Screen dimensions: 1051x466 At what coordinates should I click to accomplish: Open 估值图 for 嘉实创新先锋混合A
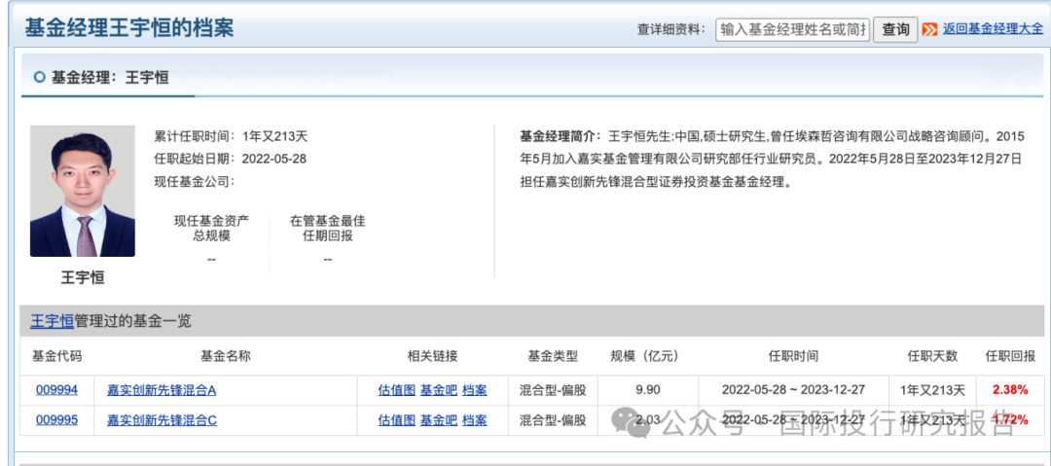coord(396,390)
